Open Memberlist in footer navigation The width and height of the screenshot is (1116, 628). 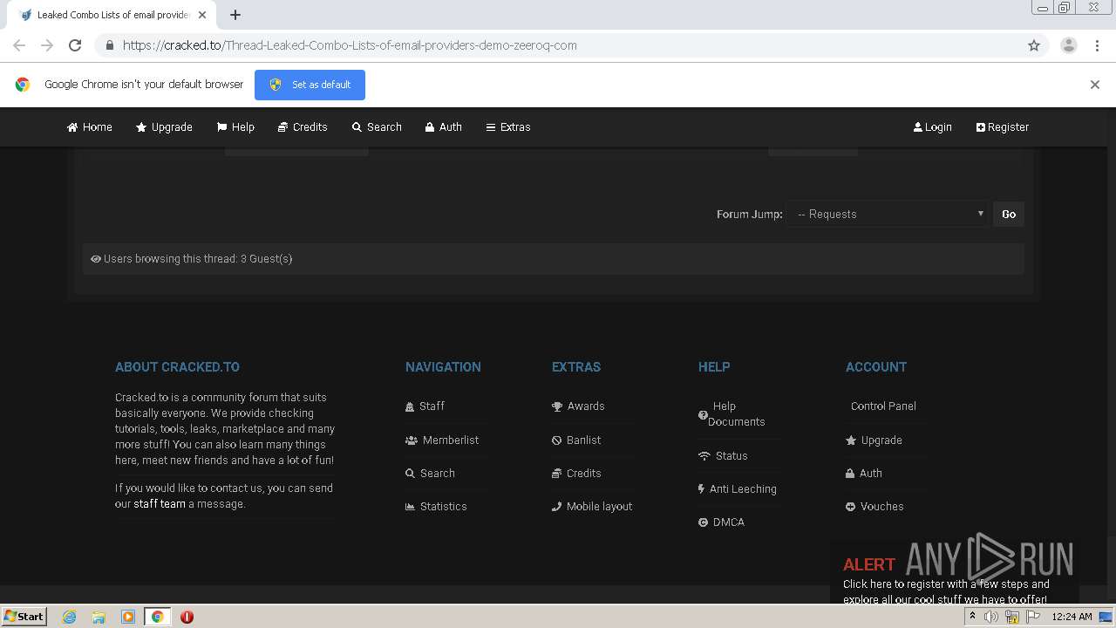click(451, 440)
